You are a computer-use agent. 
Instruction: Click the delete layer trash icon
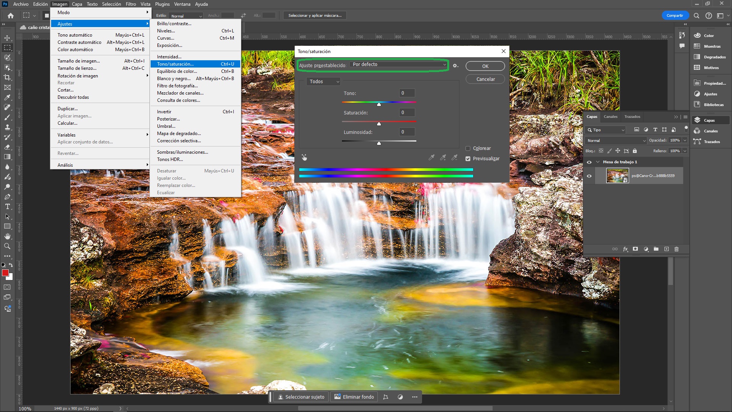pos(677,249)
